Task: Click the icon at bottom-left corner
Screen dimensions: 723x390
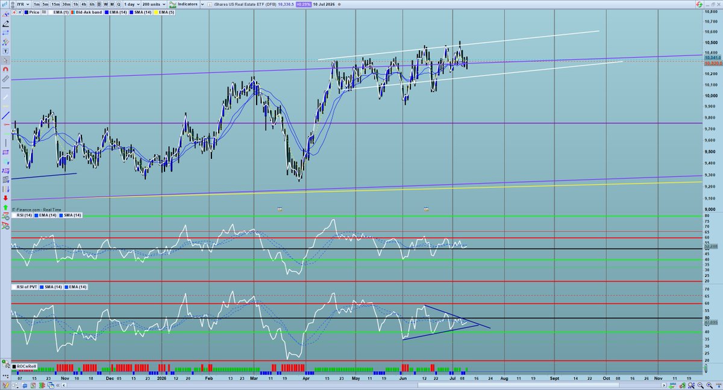Action: pos(5,385)
